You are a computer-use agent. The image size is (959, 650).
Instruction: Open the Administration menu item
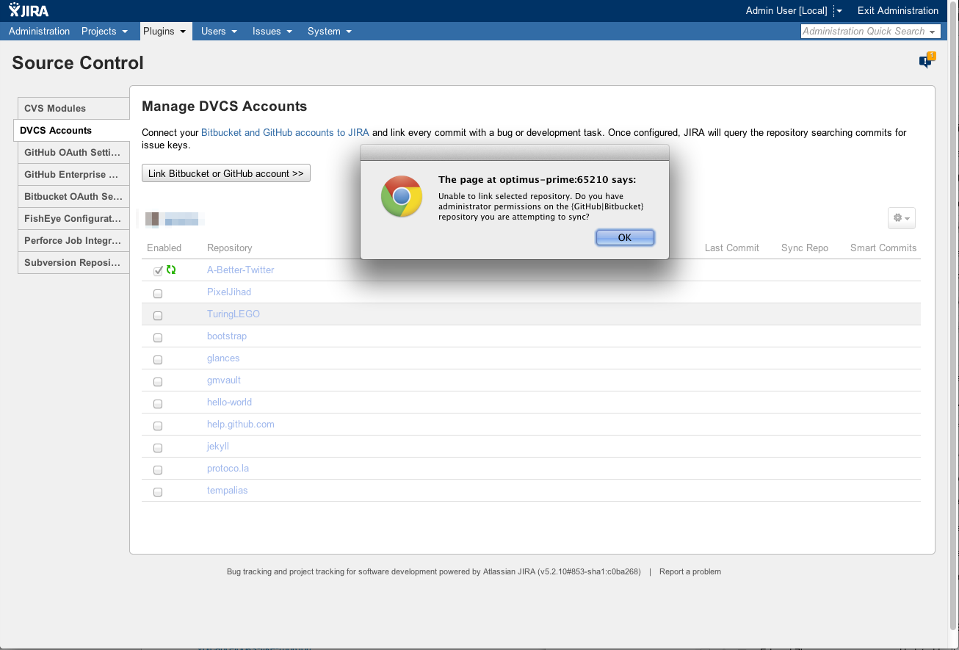point(40,31)
